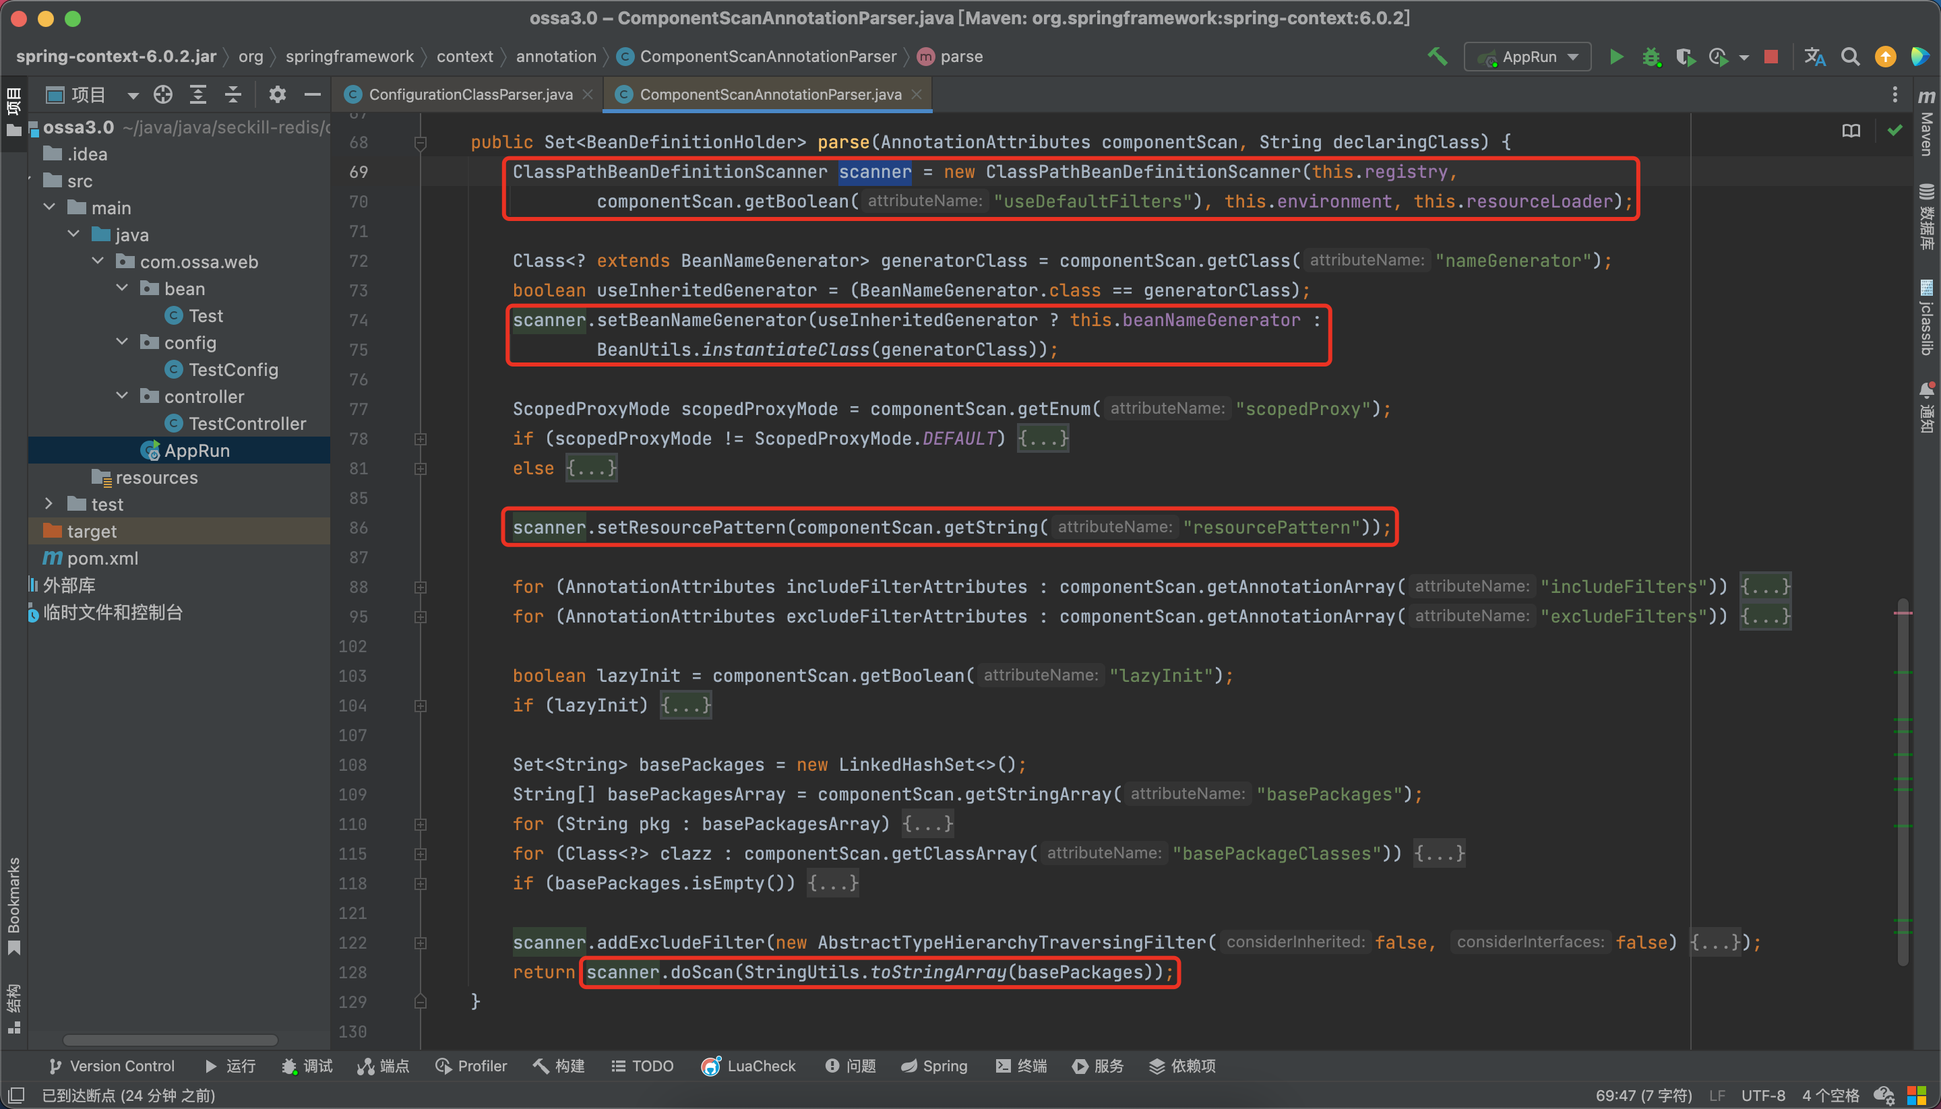Open the AppRun run configuration dropdown
This screenshot has width=1941, height=1109.
[1527, 57]
